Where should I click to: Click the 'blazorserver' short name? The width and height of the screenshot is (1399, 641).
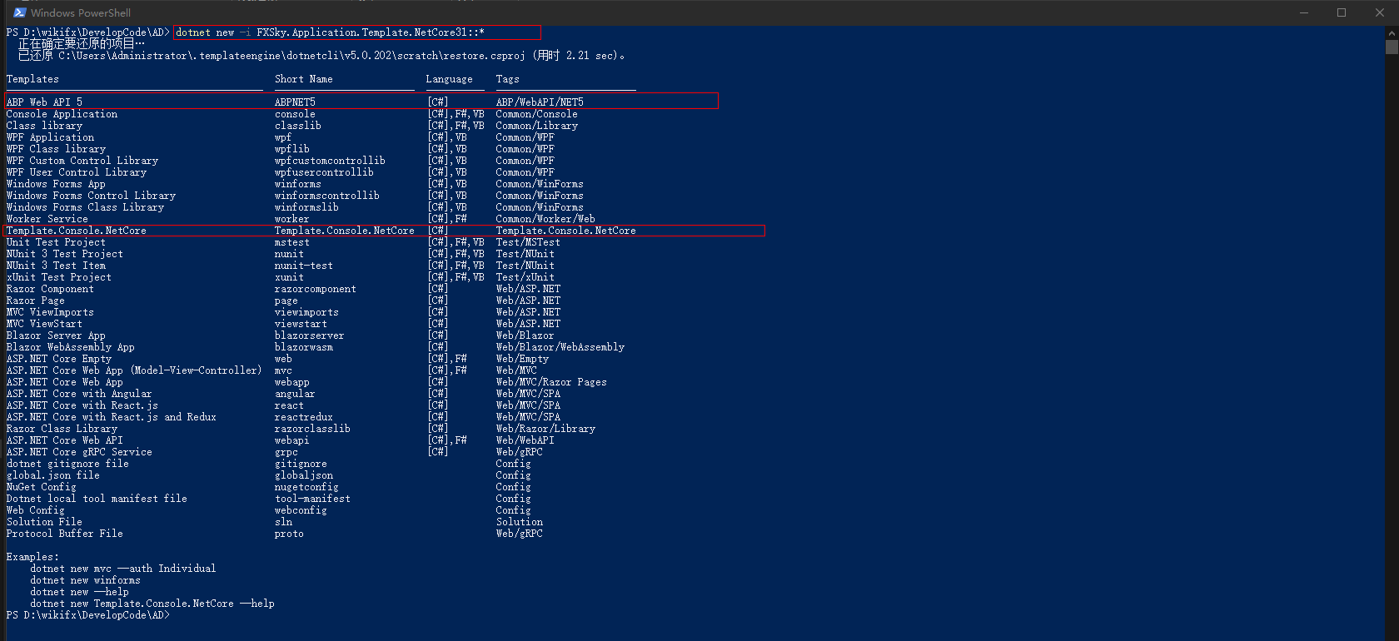pyautogui.click(x=309, y=335)
